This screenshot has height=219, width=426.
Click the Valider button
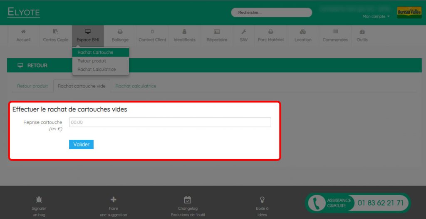81,144
